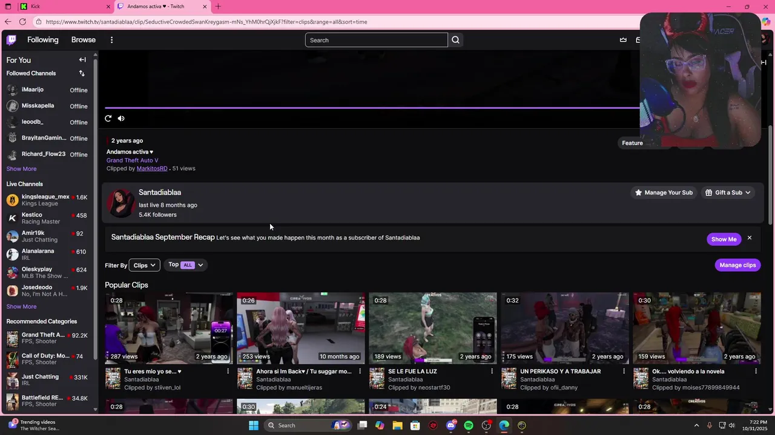The height and width of the screenshot is (435, 775).
Task: Show More live channels
Action: [22, 307]
